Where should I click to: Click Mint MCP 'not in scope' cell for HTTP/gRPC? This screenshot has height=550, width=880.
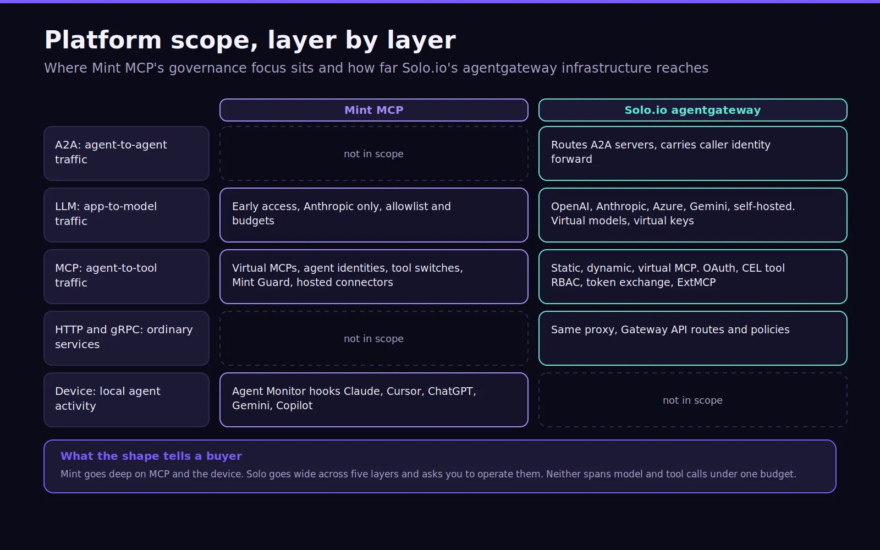point(374,338)
